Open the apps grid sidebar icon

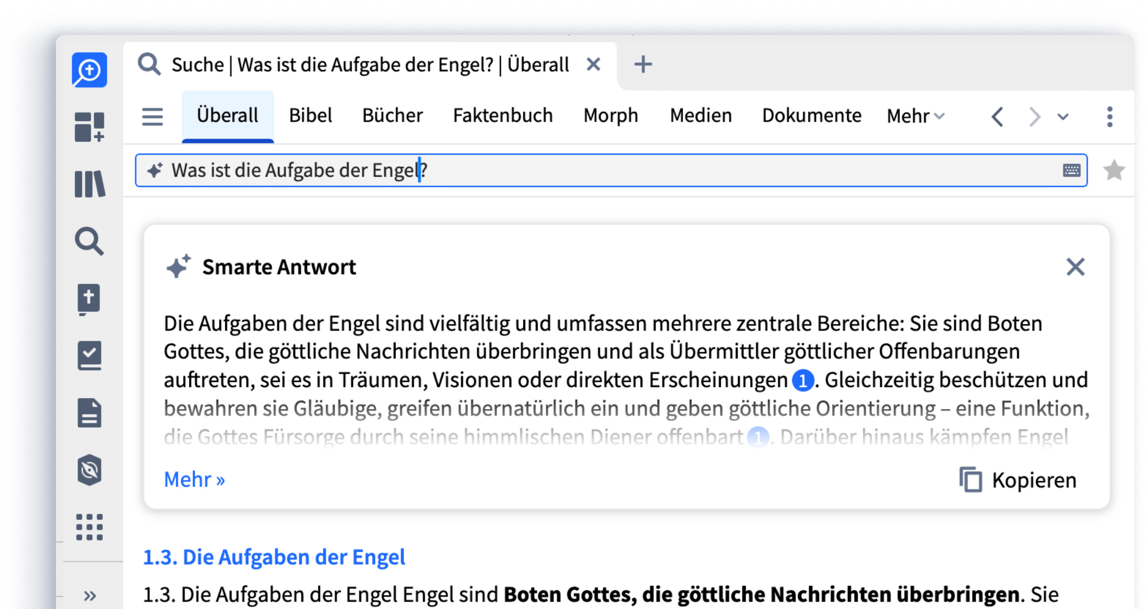click(x=89, y=527)
